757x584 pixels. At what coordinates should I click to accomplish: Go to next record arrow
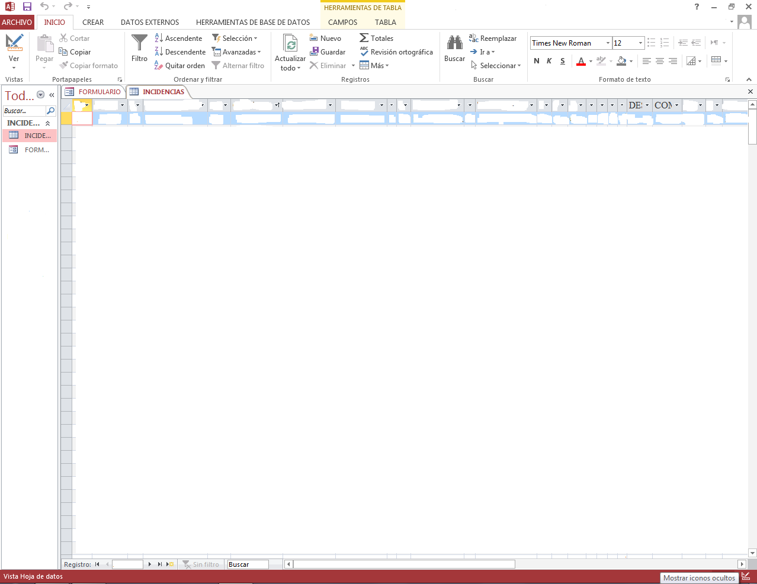coord(150,564)
